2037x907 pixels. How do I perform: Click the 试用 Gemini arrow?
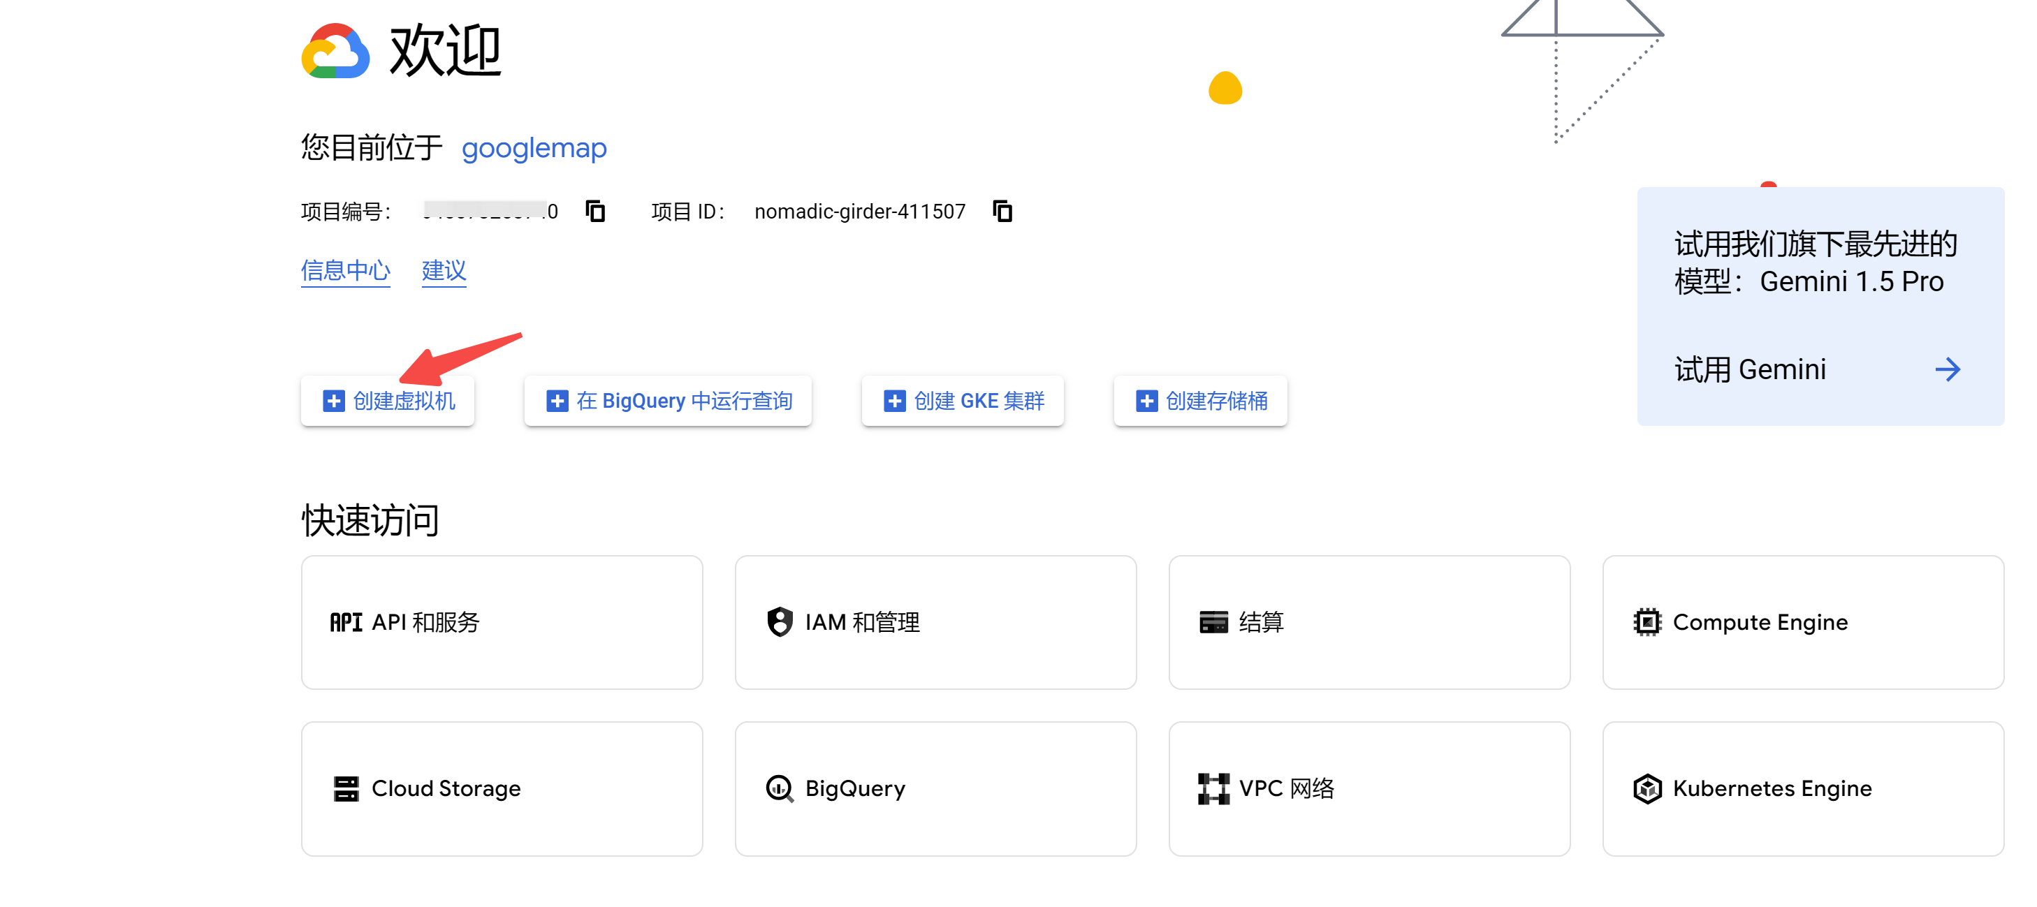pos(1947,369)
